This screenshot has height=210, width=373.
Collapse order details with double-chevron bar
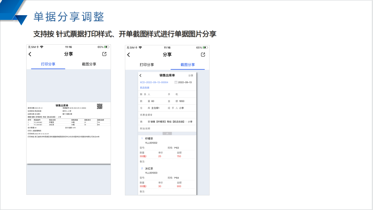click(x=167, y=133)
